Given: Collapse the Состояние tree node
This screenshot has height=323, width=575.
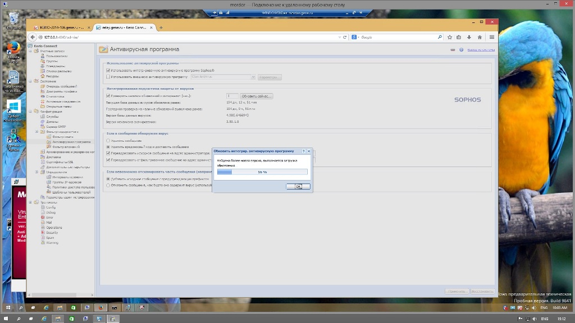Looking at the screenshot, I should click(30, 81).
